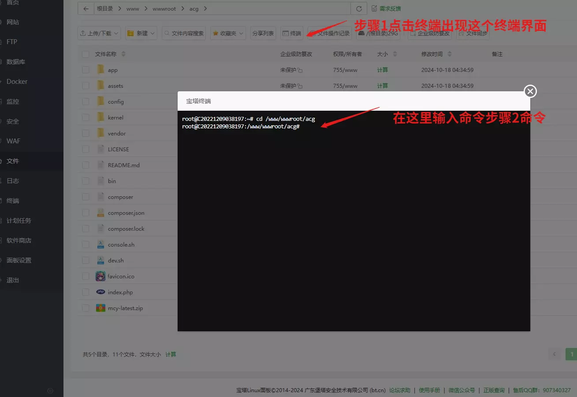Sort by file name using sort arrows

click(x=123, y=54)
